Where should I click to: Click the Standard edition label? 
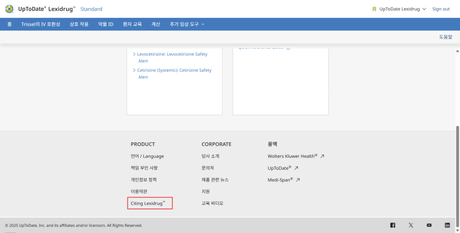coord(91,9)
